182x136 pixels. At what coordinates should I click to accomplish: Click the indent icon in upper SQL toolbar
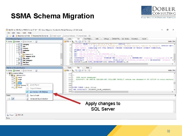pyautogui.click(x=76, y=41)
